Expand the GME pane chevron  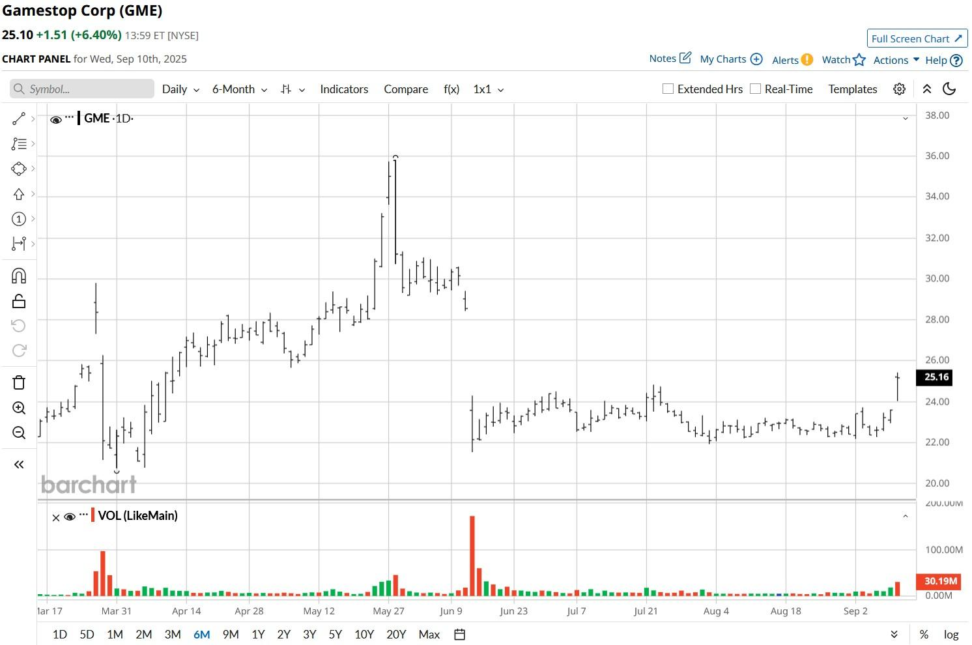[905, 119]
